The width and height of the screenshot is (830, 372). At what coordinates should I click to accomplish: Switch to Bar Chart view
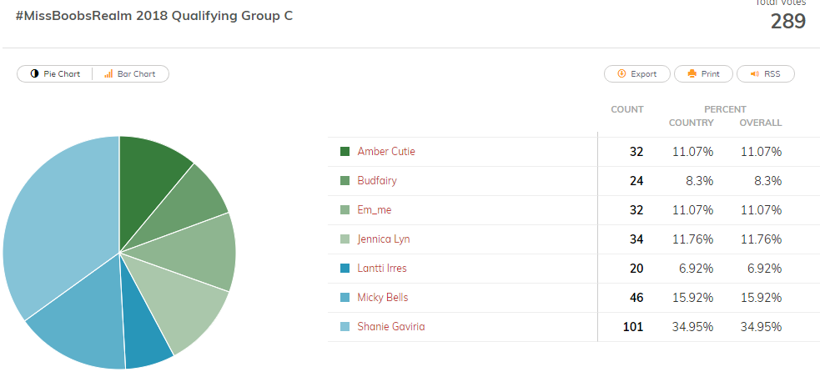pos(131,74)
